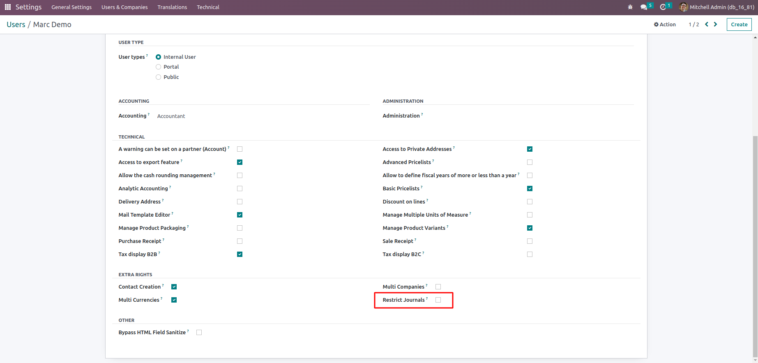Uncheck Access to export feature
Screen dimensions: 758x363
point(240,162)
